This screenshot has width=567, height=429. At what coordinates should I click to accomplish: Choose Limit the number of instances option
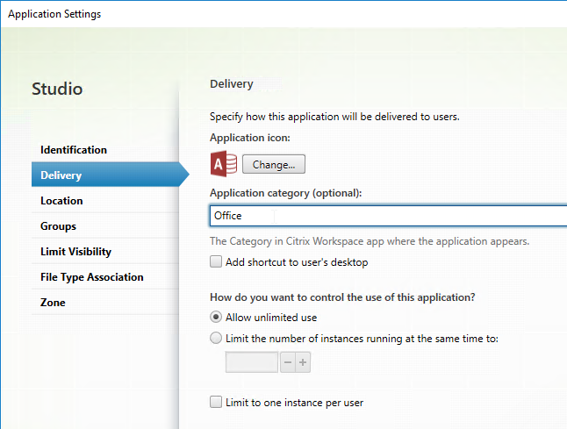tap(216, 339)
